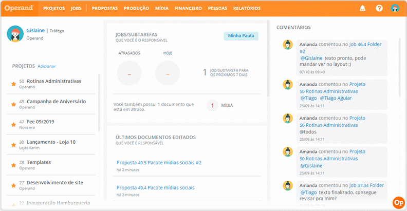Click the Operand logo

point(19,8)
